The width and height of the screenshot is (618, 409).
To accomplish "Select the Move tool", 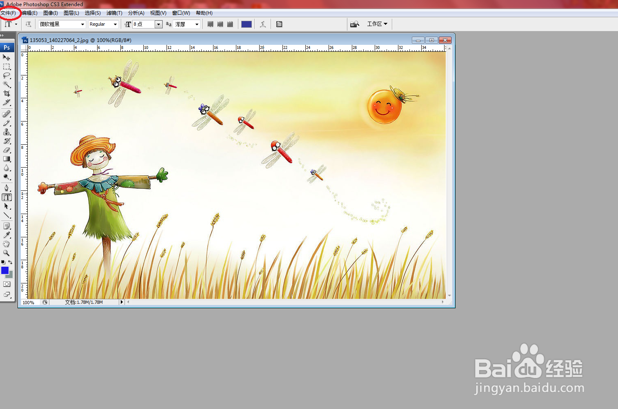I will pyautogui.click(x=7, y=57).
